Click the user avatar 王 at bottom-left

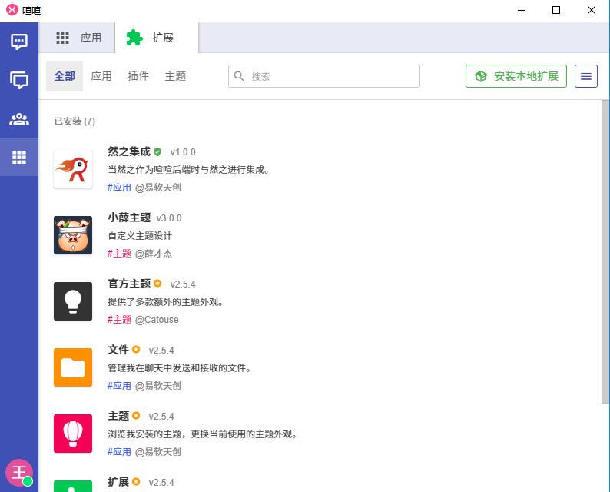pos(18,472)
